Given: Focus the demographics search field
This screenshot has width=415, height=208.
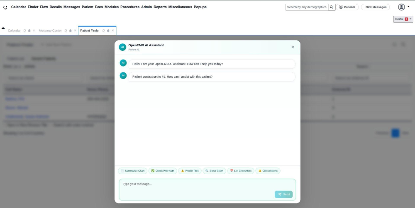Looking at the screenshot, I should tap(307, 7).
